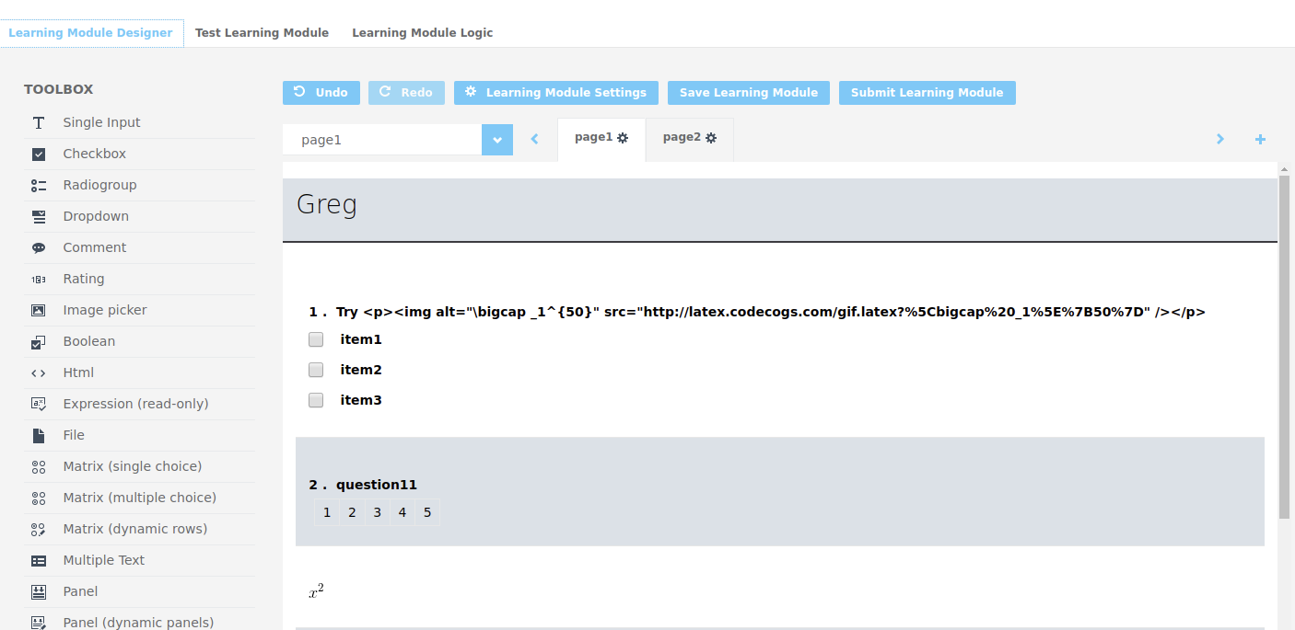1295x630 pixels.
Task: Open the Learning Module Logic tab
Action: pyautogui.click(x=422, y=33)
